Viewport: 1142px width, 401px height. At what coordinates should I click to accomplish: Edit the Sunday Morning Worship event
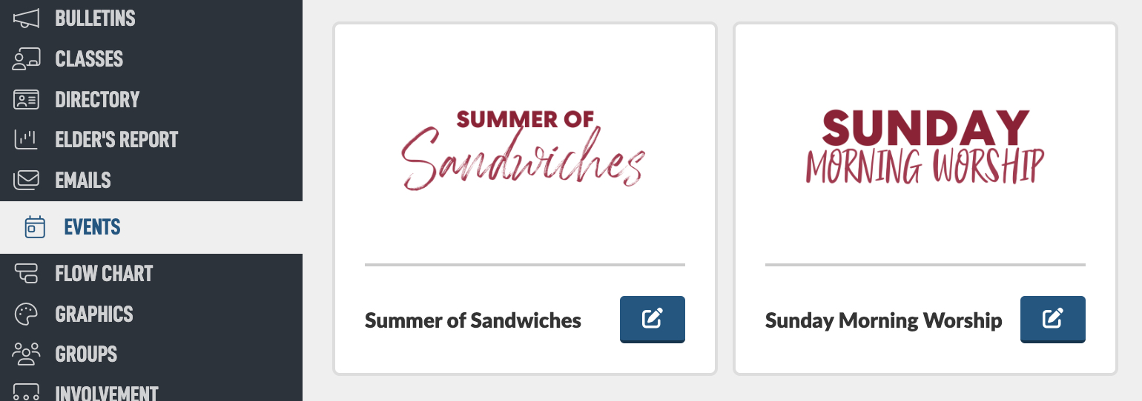point(1053,320)
